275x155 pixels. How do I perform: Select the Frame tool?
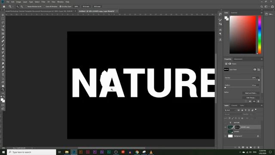(x=3, y=34)
